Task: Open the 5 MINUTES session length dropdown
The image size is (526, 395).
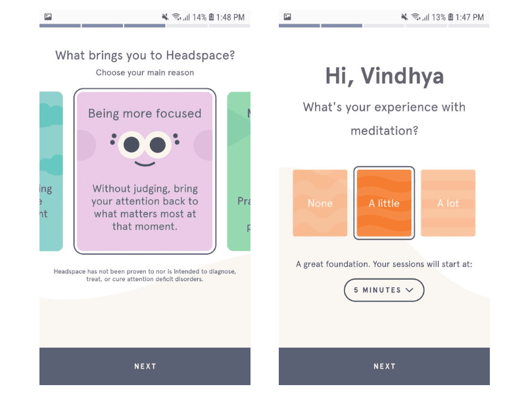Action: [x=384, y=290]
